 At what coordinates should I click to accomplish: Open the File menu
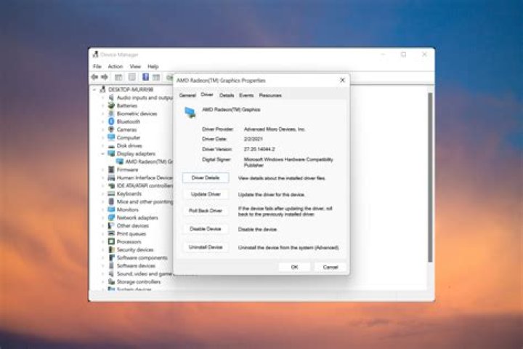[97, 66]
